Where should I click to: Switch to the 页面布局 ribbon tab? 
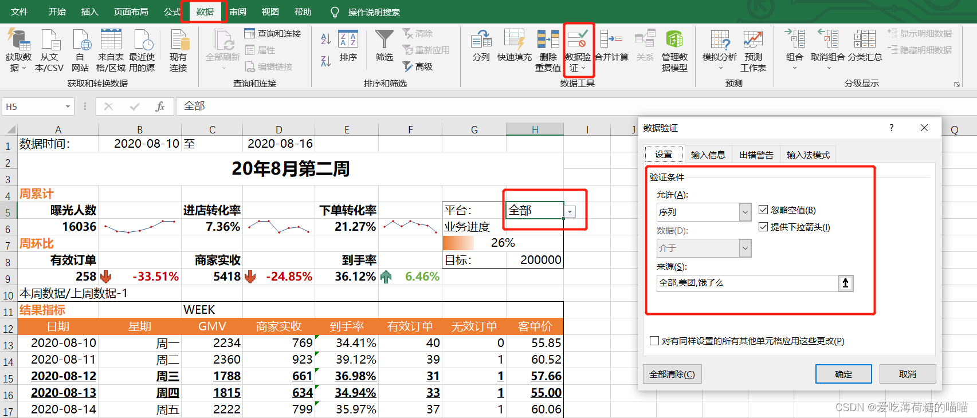pos(131,12)
